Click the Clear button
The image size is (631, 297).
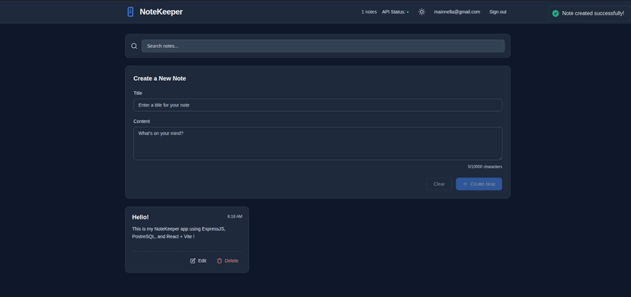click(x=439, y=184)
